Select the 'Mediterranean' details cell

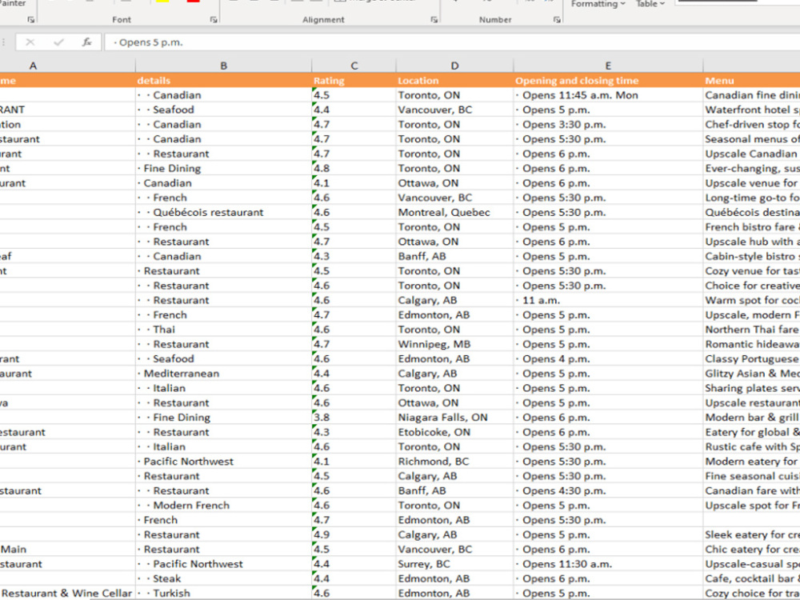click(223, 374)
